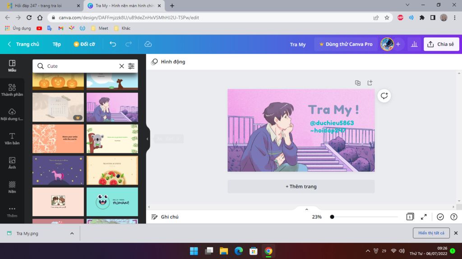Viewport: 462px width, 259px height.
Task: Expand the page list arrow above zoom
Action: click(x=306, y=210)
